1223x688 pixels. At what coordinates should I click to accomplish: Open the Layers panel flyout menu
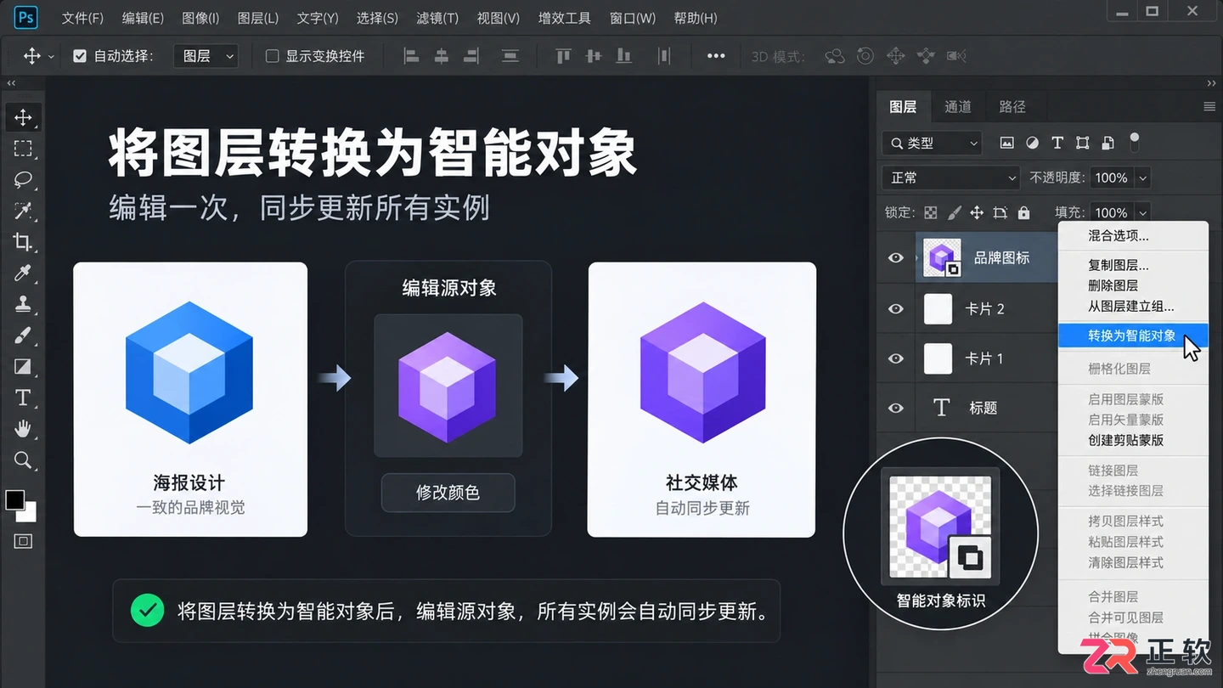pyautogui.click(x=1209, y=107)
